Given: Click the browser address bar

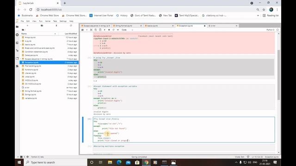Looking at the screenshot, I should pyautogui.click(x=145, y=10).
